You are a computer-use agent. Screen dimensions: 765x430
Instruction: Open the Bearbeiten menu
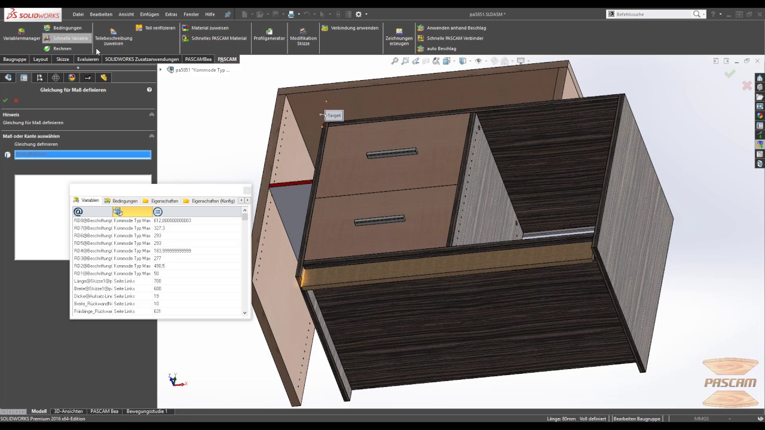tap(101, 14)
